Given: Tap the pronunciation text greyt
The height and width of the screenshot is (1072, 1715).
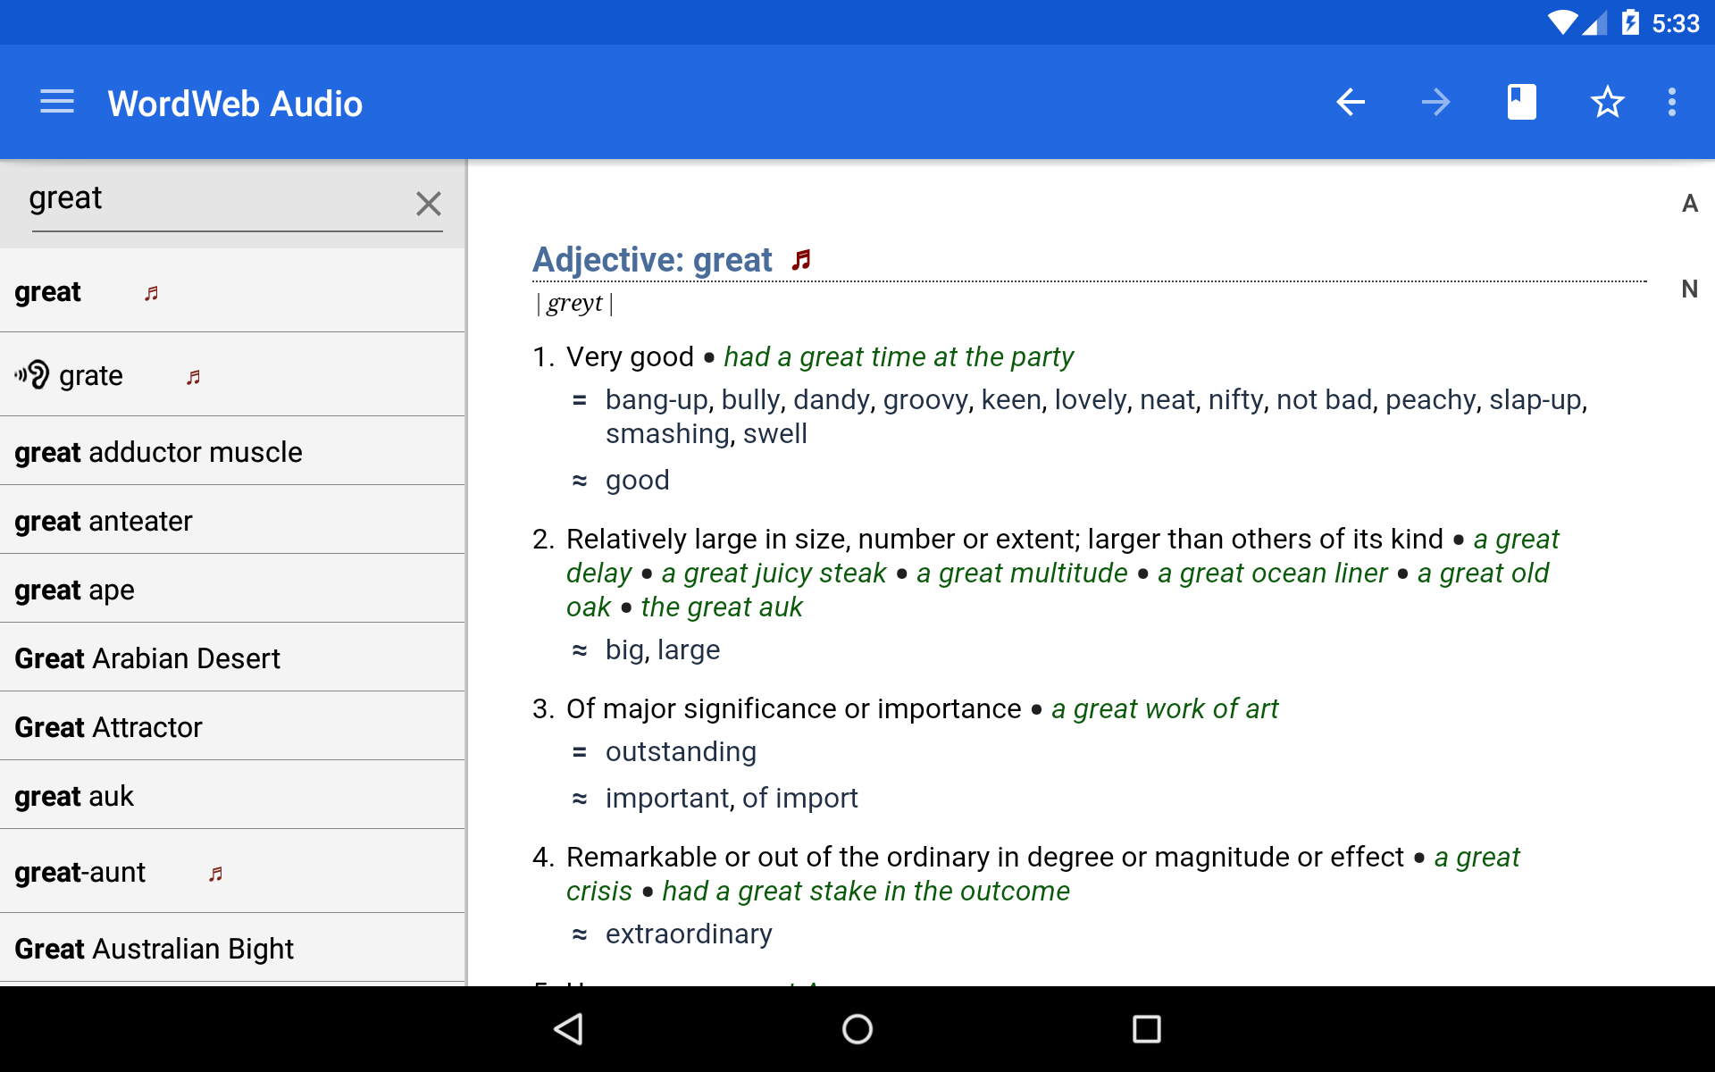Looking at the screenshot, I should (574, 304).
